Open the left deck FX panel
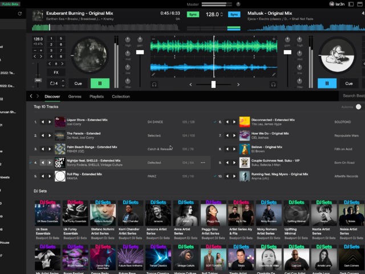The image size is (365, 274). pos(56,72)
